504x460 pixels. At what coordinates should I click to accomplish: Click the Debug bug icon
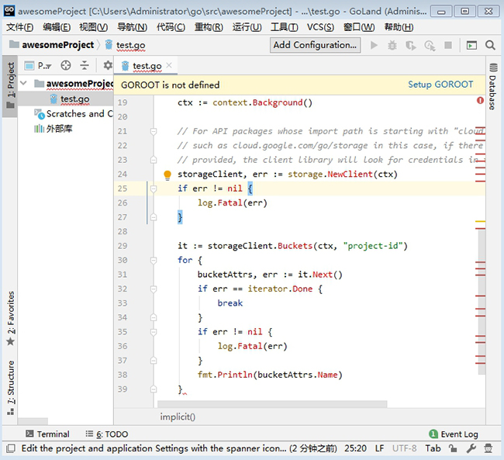tap(392, 45)
